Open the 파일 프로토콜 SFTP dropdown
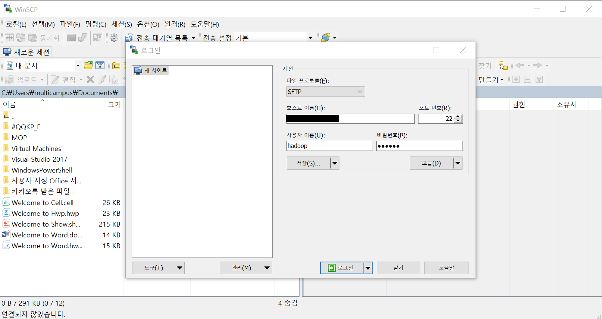The height and width of the screenshot is (319, 602). tap(326, 92)
